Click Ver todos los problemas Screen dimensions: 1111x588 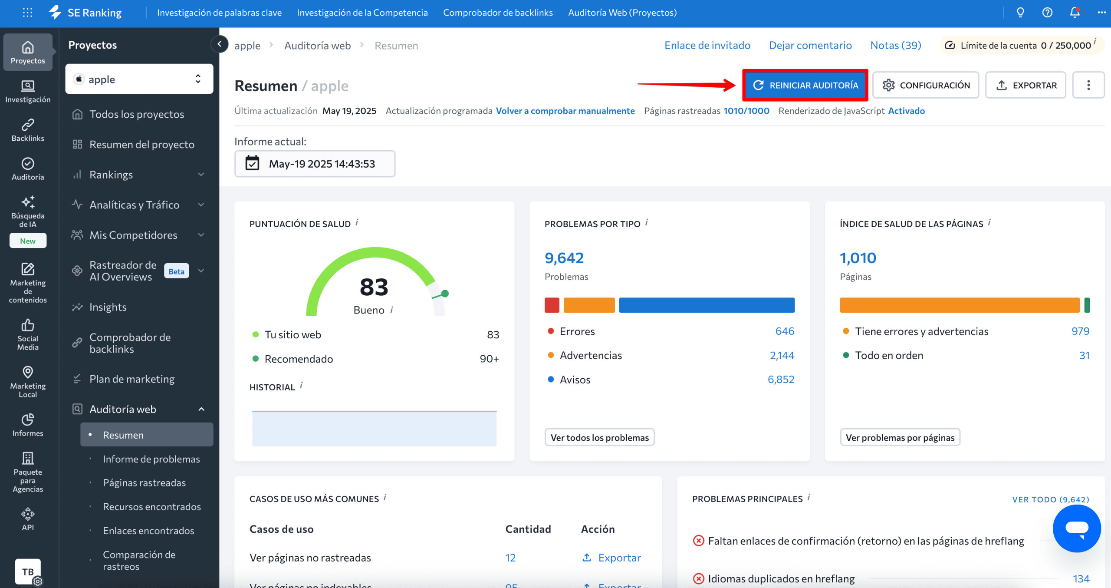(x=599, y=437)
